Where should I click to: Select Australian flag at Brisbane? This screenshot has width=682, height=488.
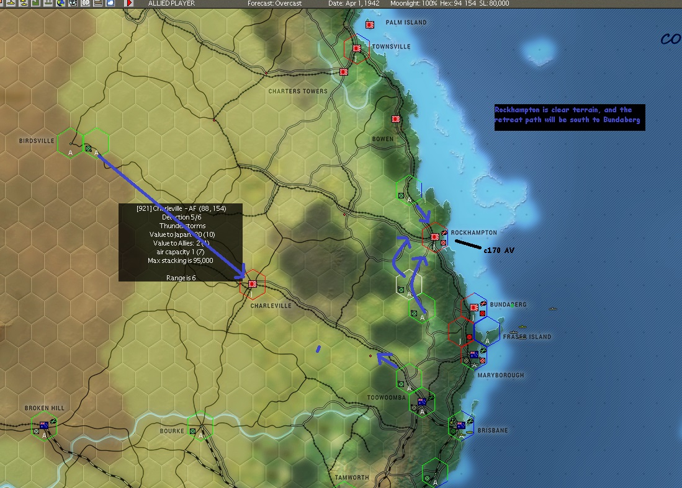461,425
